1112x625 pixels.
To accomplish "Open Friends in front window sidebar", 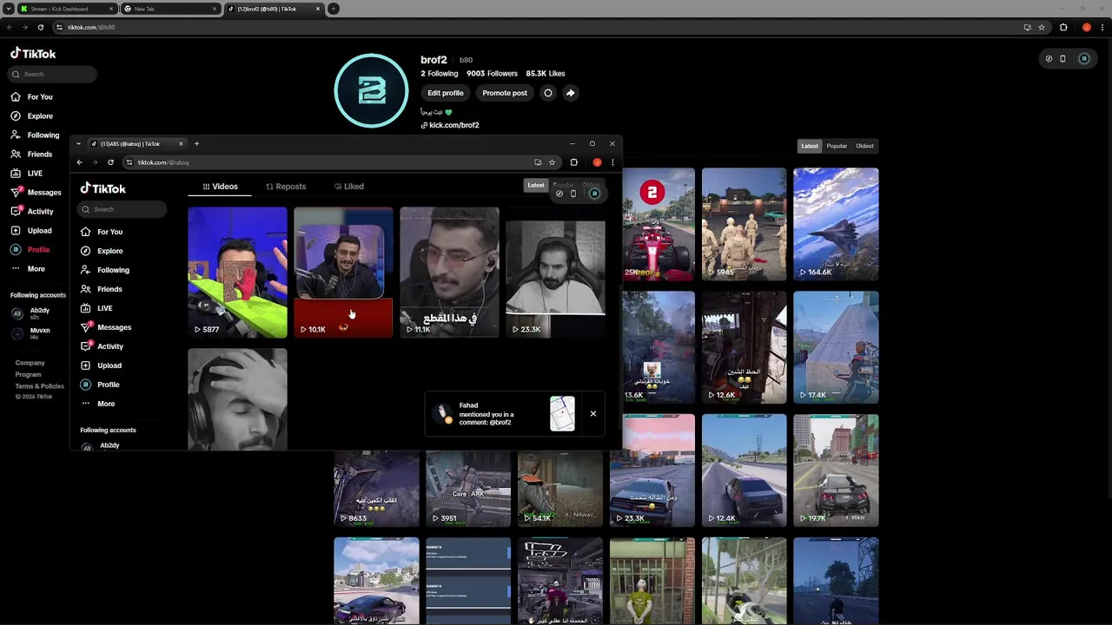I will point(102,289).
